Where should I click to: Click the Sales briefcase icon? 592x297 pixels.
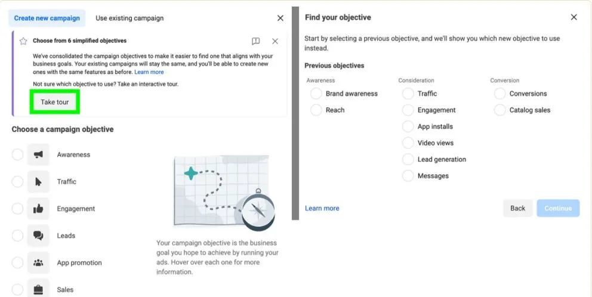38,289
